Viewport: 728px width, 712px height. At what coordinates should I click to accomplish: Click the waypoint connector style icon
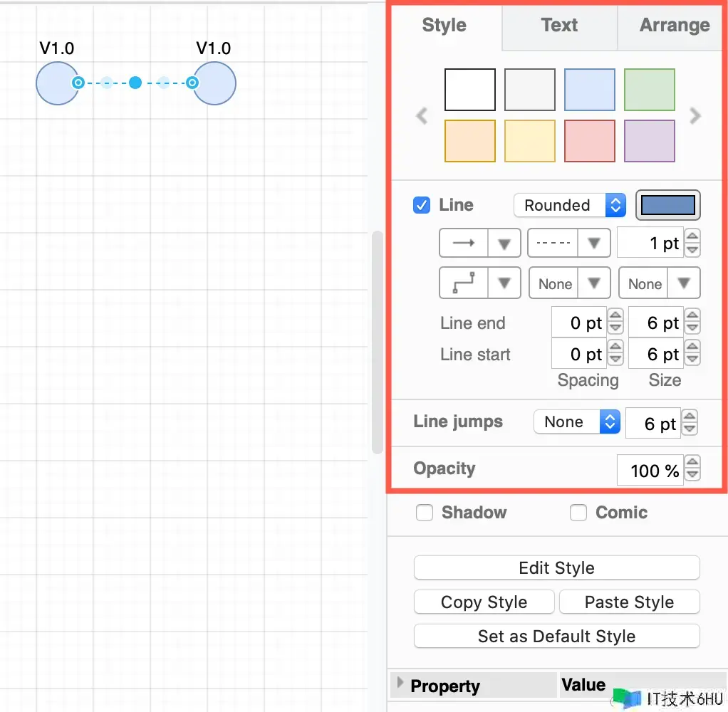pyautogui.click(x=464, y=283)
